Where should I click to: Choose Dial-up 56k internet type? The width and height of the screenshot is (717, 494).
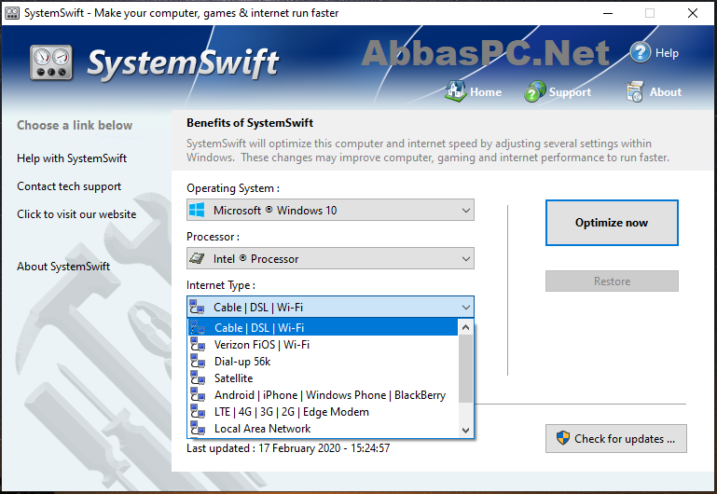tap(323, 361)
